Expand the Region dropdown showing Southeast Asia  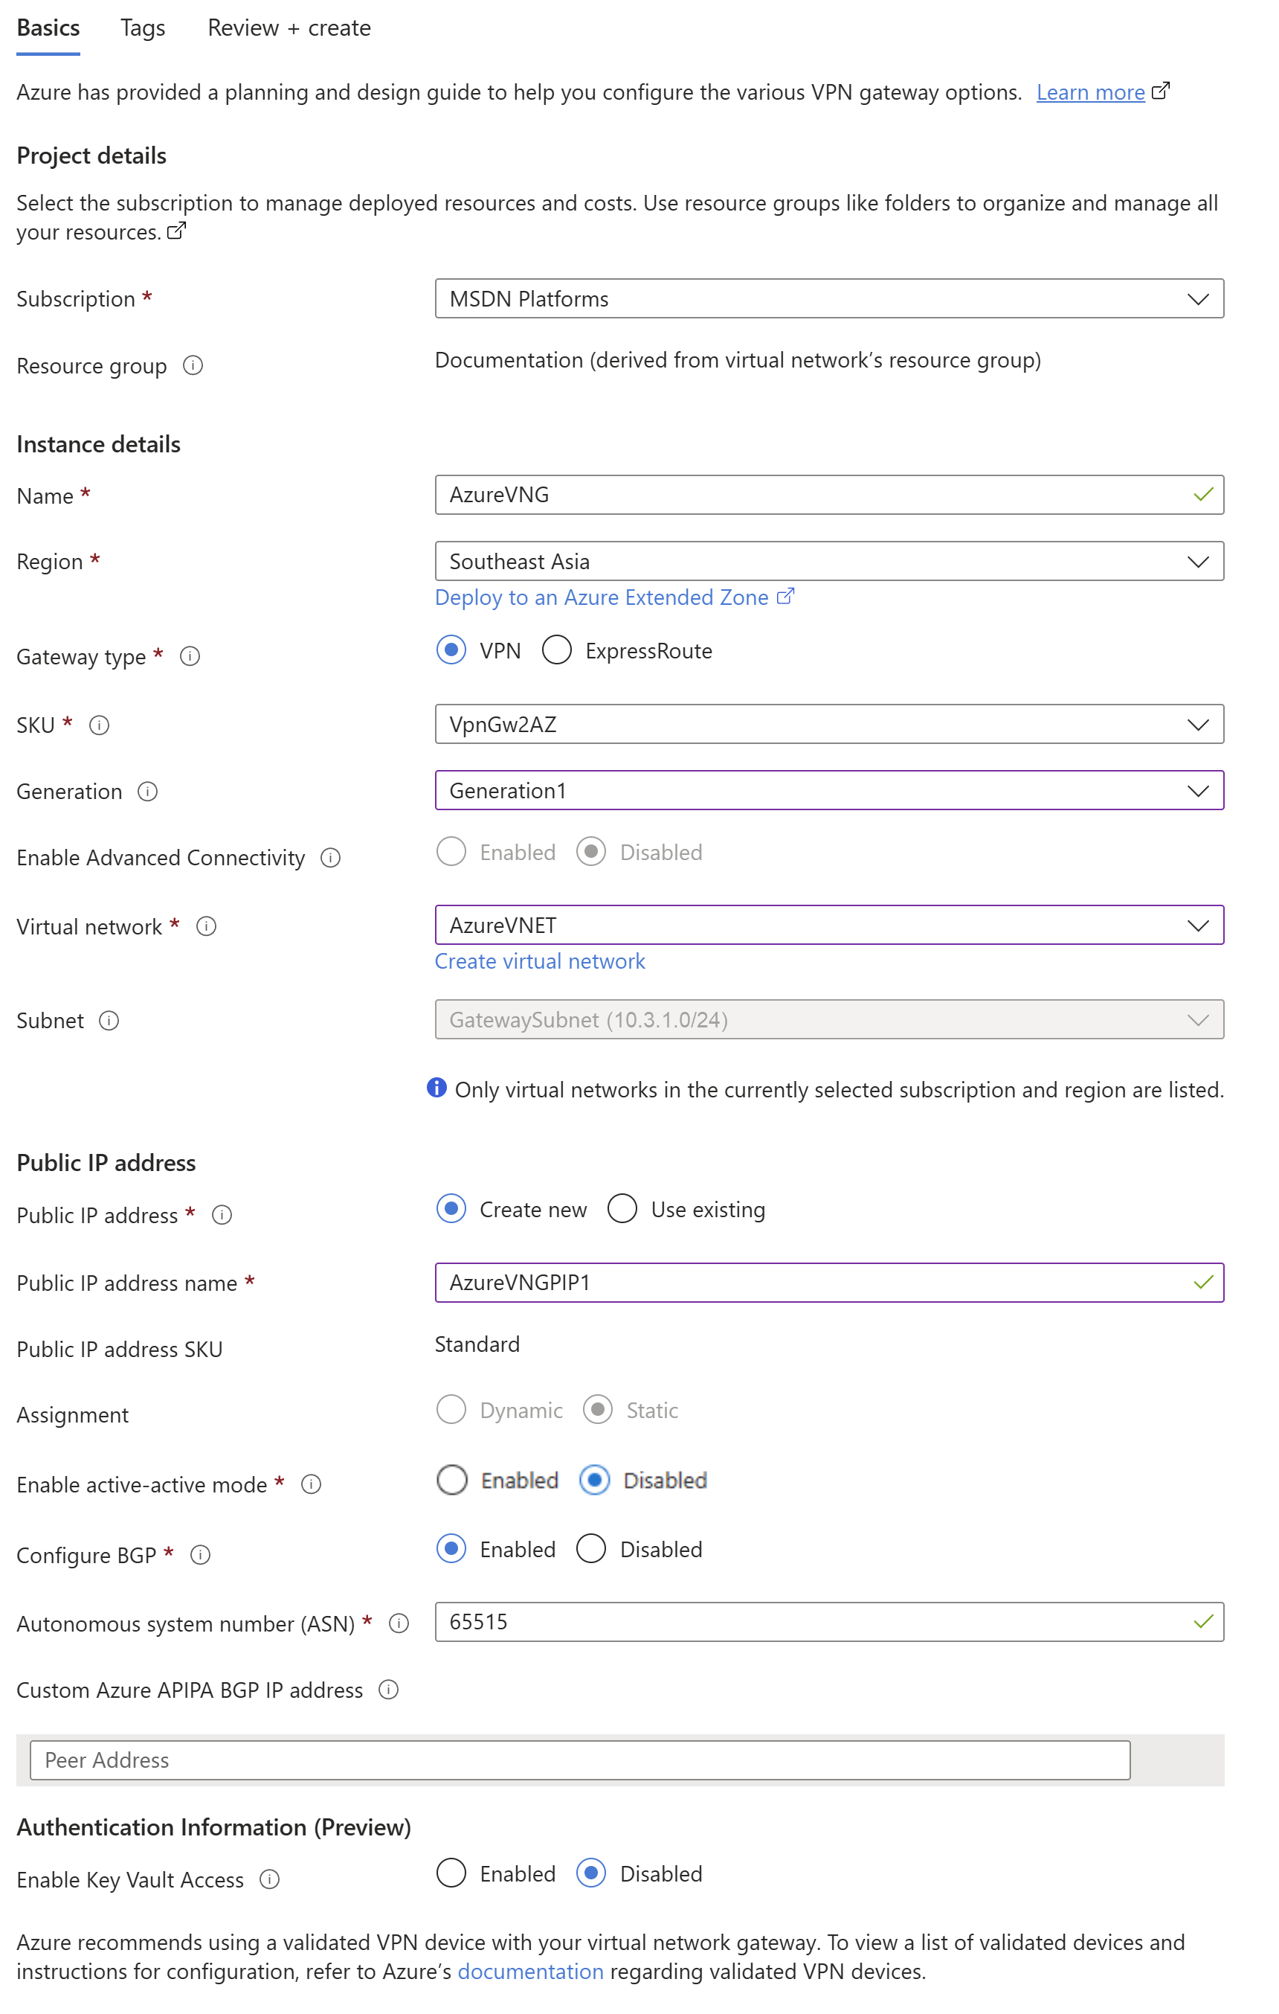[828, 561]
